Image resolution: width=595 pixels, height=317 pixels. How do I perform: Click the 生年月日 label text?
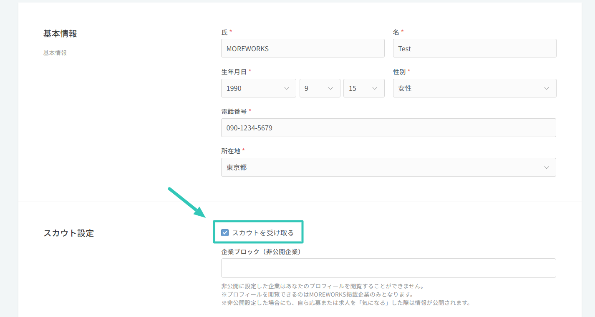pos(234,72)
